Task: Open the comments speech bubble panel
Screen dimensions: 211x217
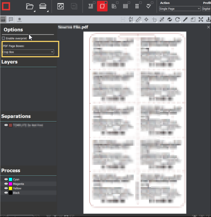Action: (x=11, y=19)
